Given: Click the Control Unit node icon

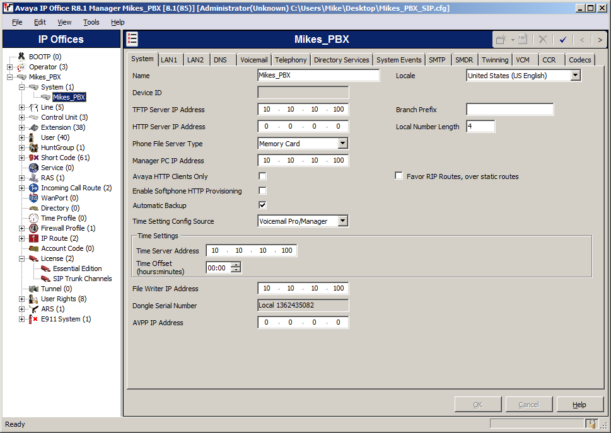Looking at the screenshot, I should pos(34,118).
